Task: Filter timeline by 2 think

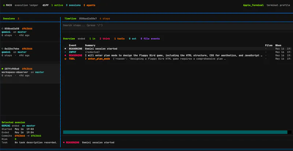Action: point(105,39)
